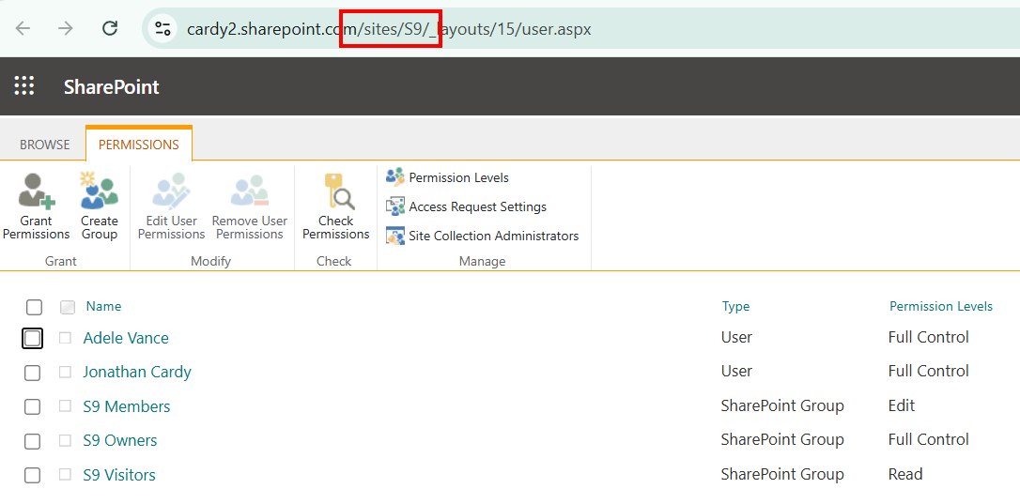Click the Create Group ribbon icon

point(100,190)
